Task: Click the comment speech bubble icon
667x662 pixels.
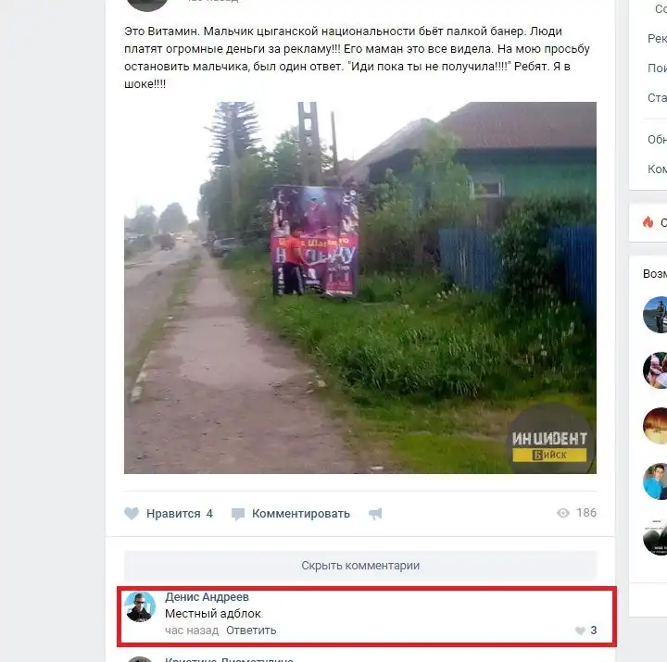Action: pos(238,514)
